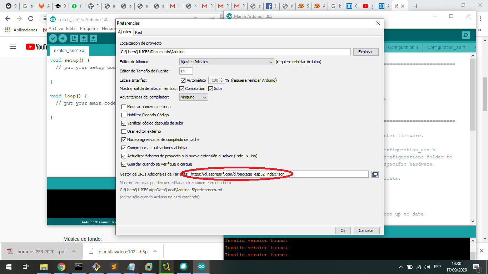
Task: Open the Windows Start menu
Action: (8, 267)
